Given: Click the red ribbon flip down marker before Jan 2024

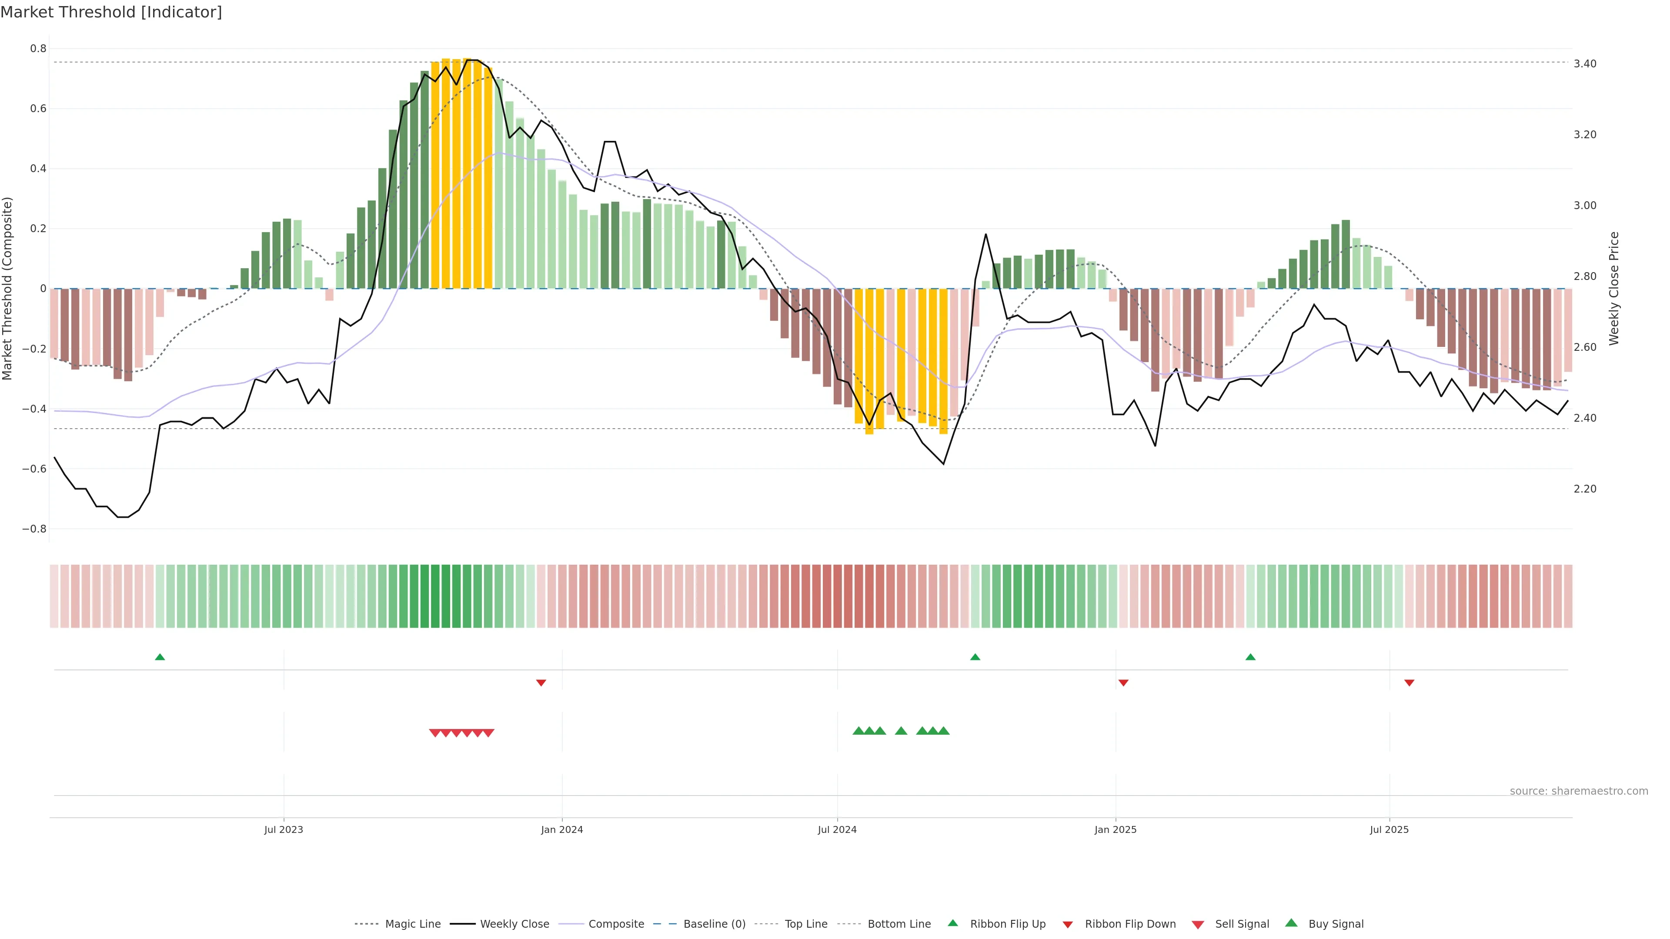Looking at the screenshot, I should 541,683.
